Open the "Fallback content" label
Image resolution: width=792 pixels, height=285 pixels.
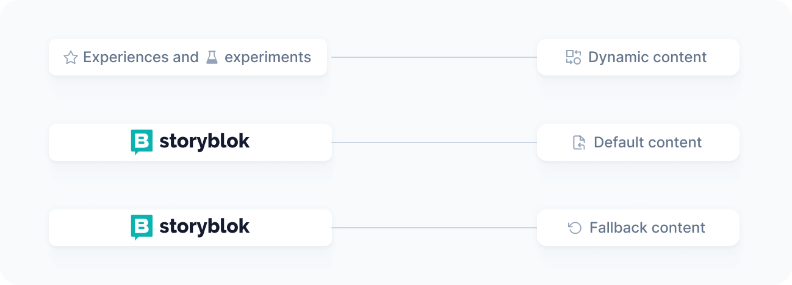tap(647, 228)
